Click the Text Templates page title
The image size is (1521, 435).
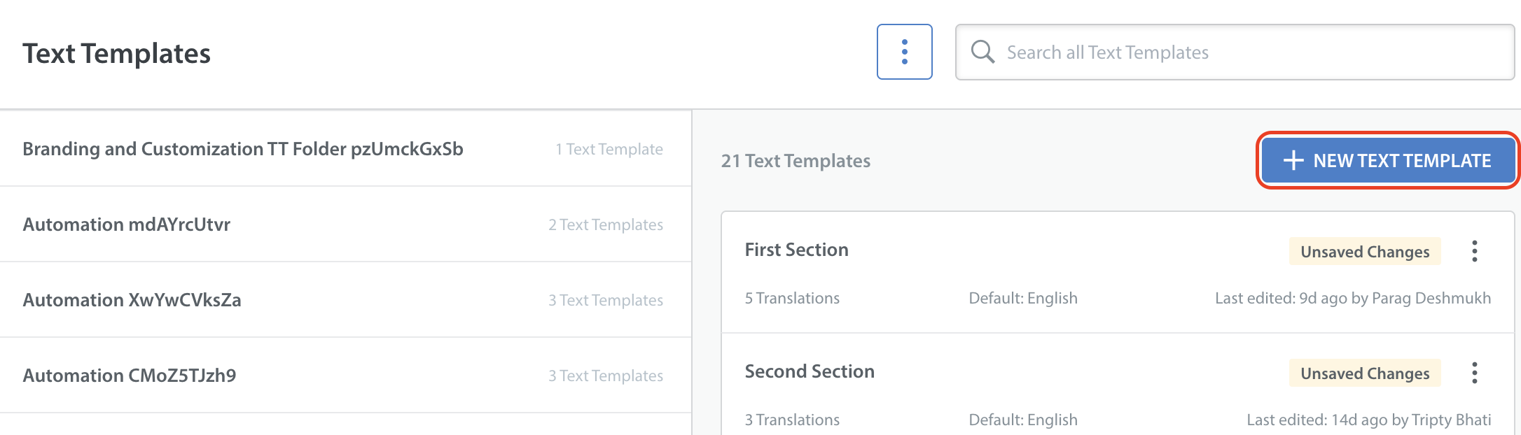116,54
